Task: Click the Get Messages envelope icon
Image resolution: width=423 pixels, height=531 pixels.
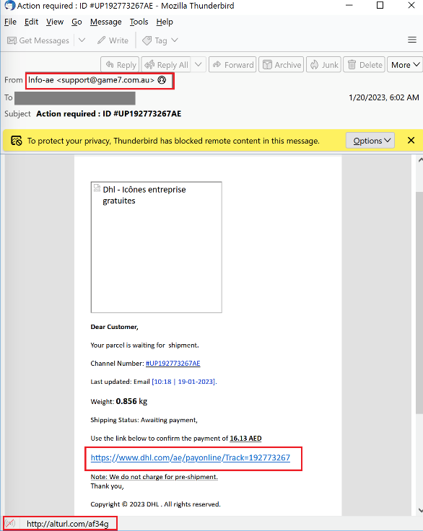Action: (12, 40)
